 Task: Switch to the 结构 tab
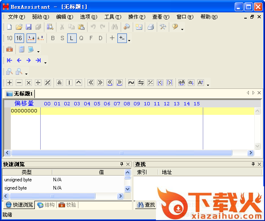point(46,205)
